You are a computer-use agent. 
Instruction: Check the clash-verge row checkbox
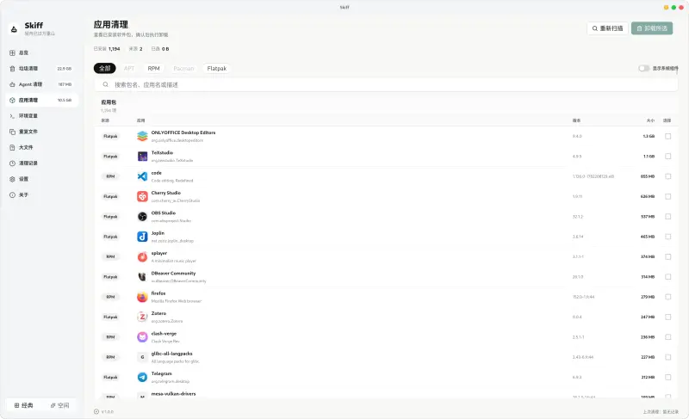(x=668, y=337)
